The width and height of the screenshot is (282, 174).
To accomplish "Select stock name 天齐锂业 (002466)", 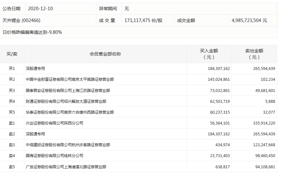I will click(21, 20).
